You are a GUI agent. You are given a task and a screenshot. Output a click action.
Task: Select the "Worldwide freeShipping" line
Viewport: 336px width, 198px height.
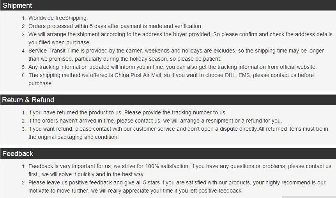58,18
